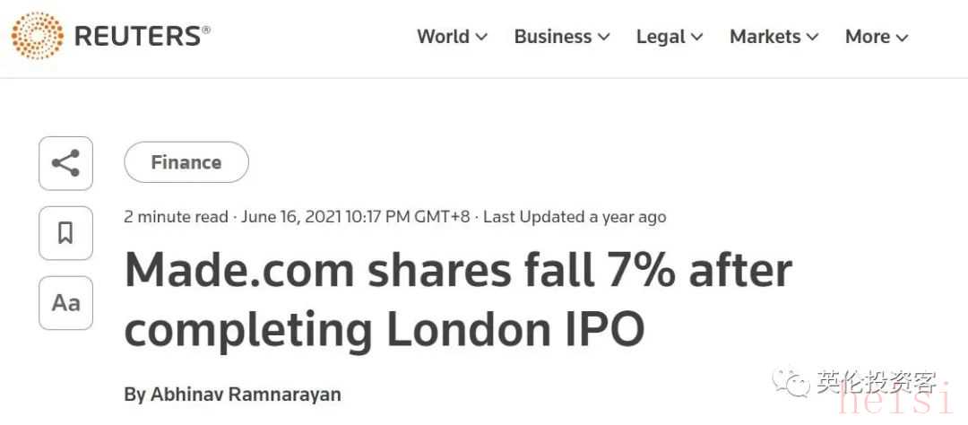Image resolution: width=968 pixels, height=425 pixels.
Task: Click the Made.com shares headline
Action: coord(457,299)
